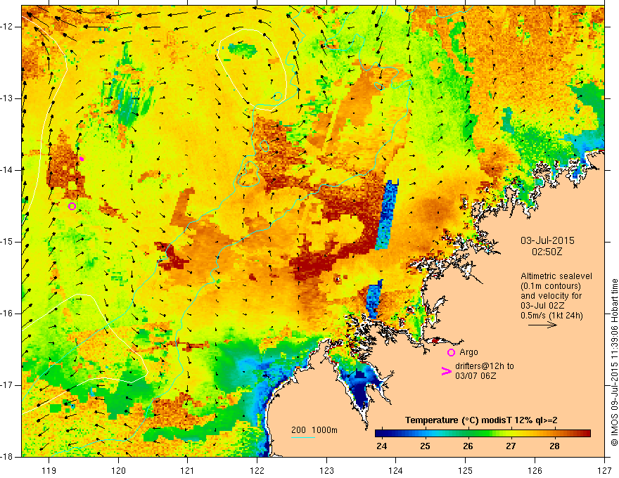Click the longitude axis label "121"
619x478 pixels.
(188, 470)
